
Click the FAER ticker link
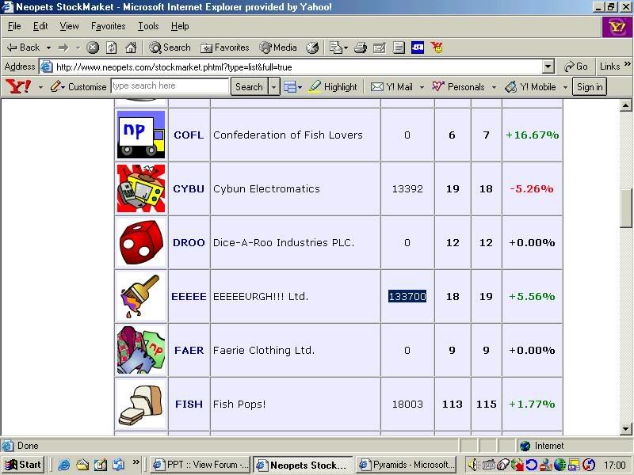pyautogui.click(x=189, y=350)
